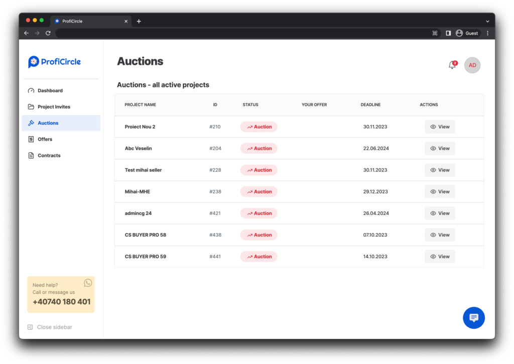
Task: Sort by the PROJECT NAME column header
Action: 141,104
